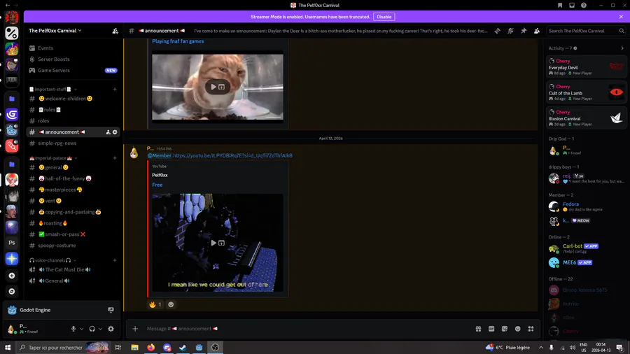630x354 pixels.
Task: Open spoopy-costume channel
Action: coord(73,246)
